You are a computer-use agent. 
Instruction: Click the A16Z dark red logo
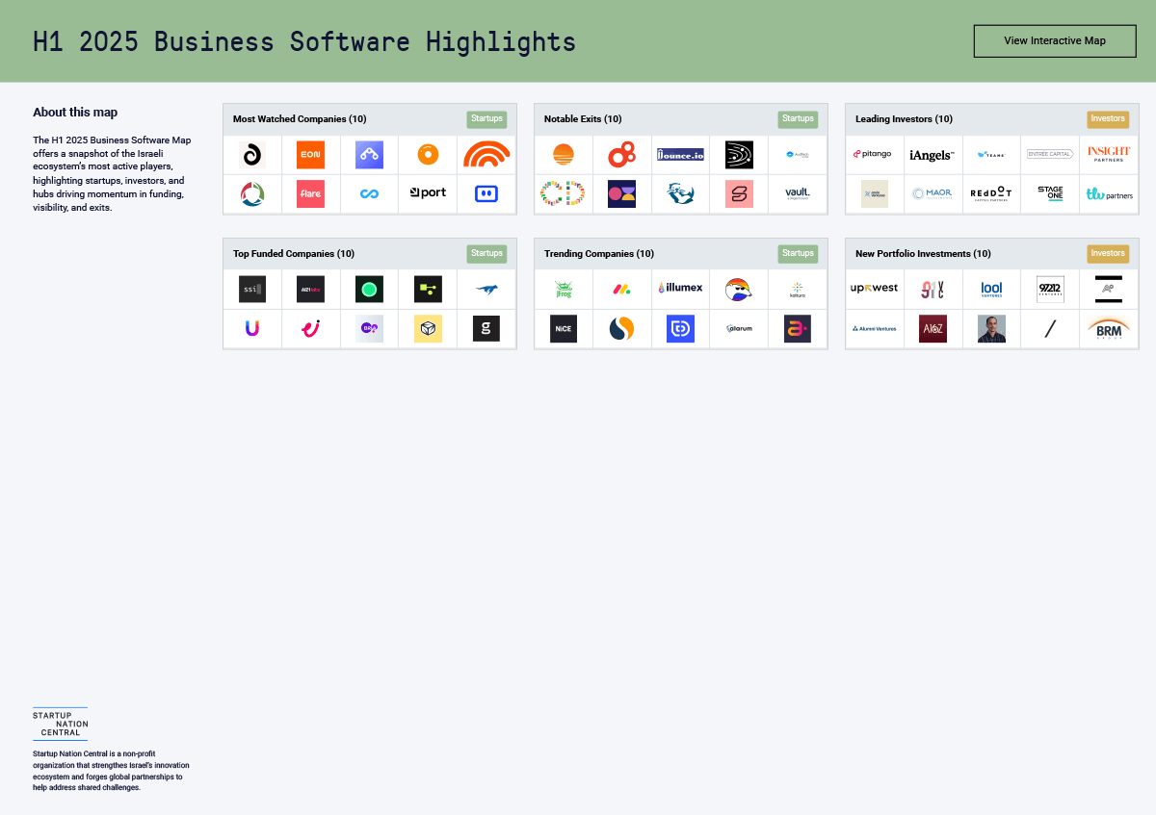pos(933,328)
